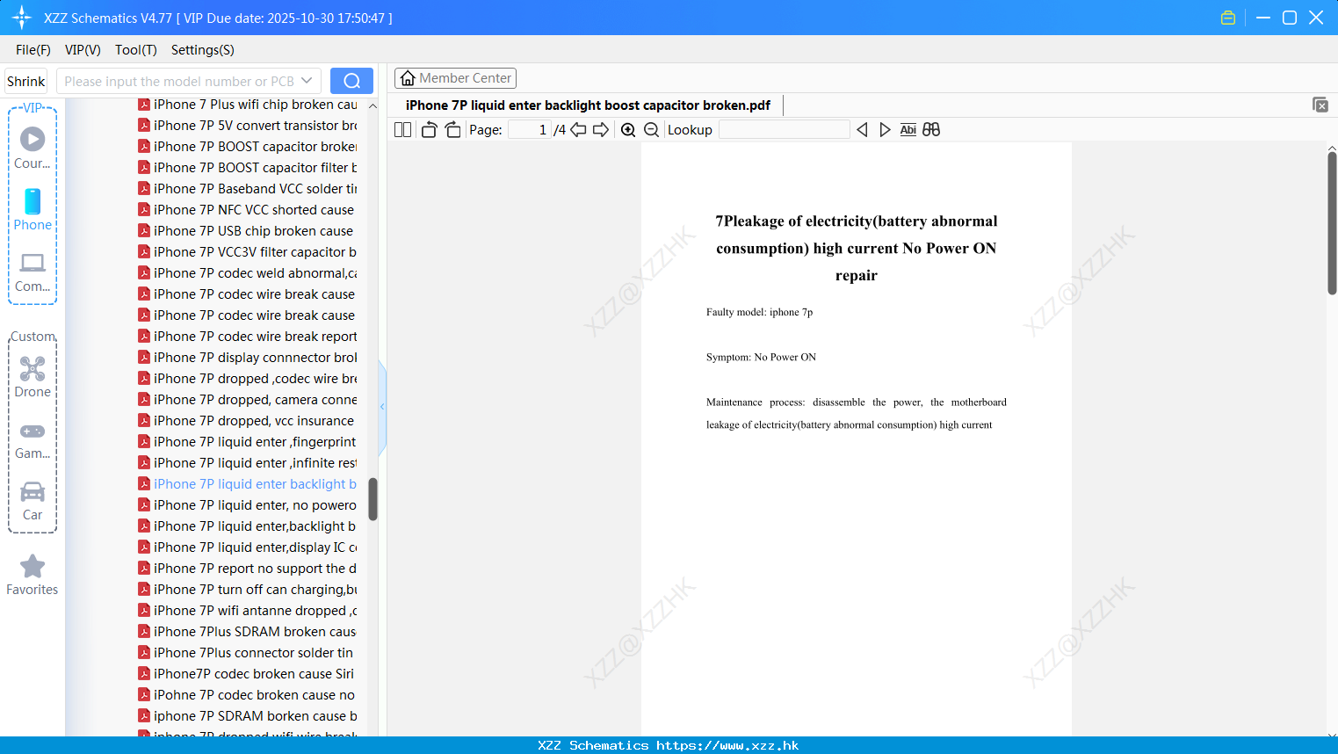Select the Computer category icon

click(x=33, y=272)
